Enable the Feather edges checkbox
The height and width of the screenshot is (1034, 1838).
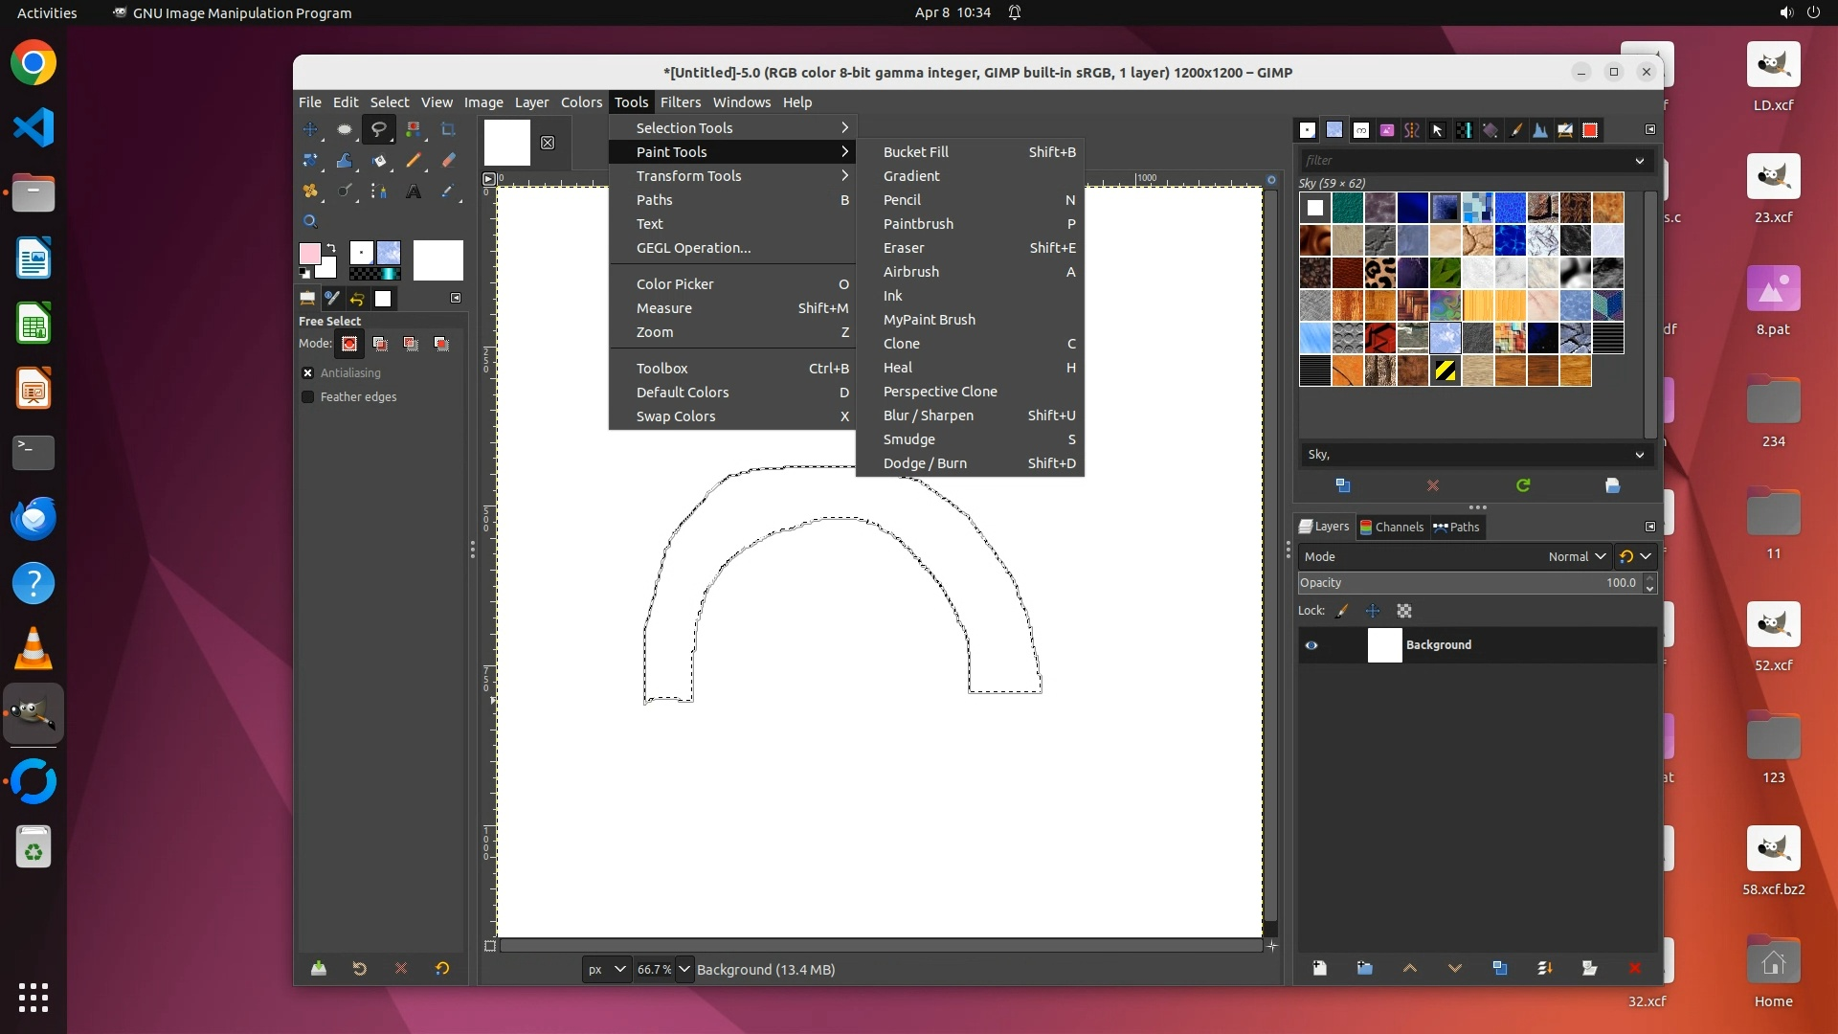[308, 397]
